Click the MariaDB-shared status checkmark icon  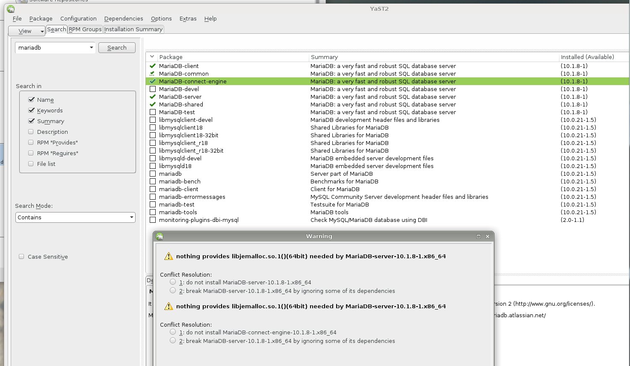[152, 104]
